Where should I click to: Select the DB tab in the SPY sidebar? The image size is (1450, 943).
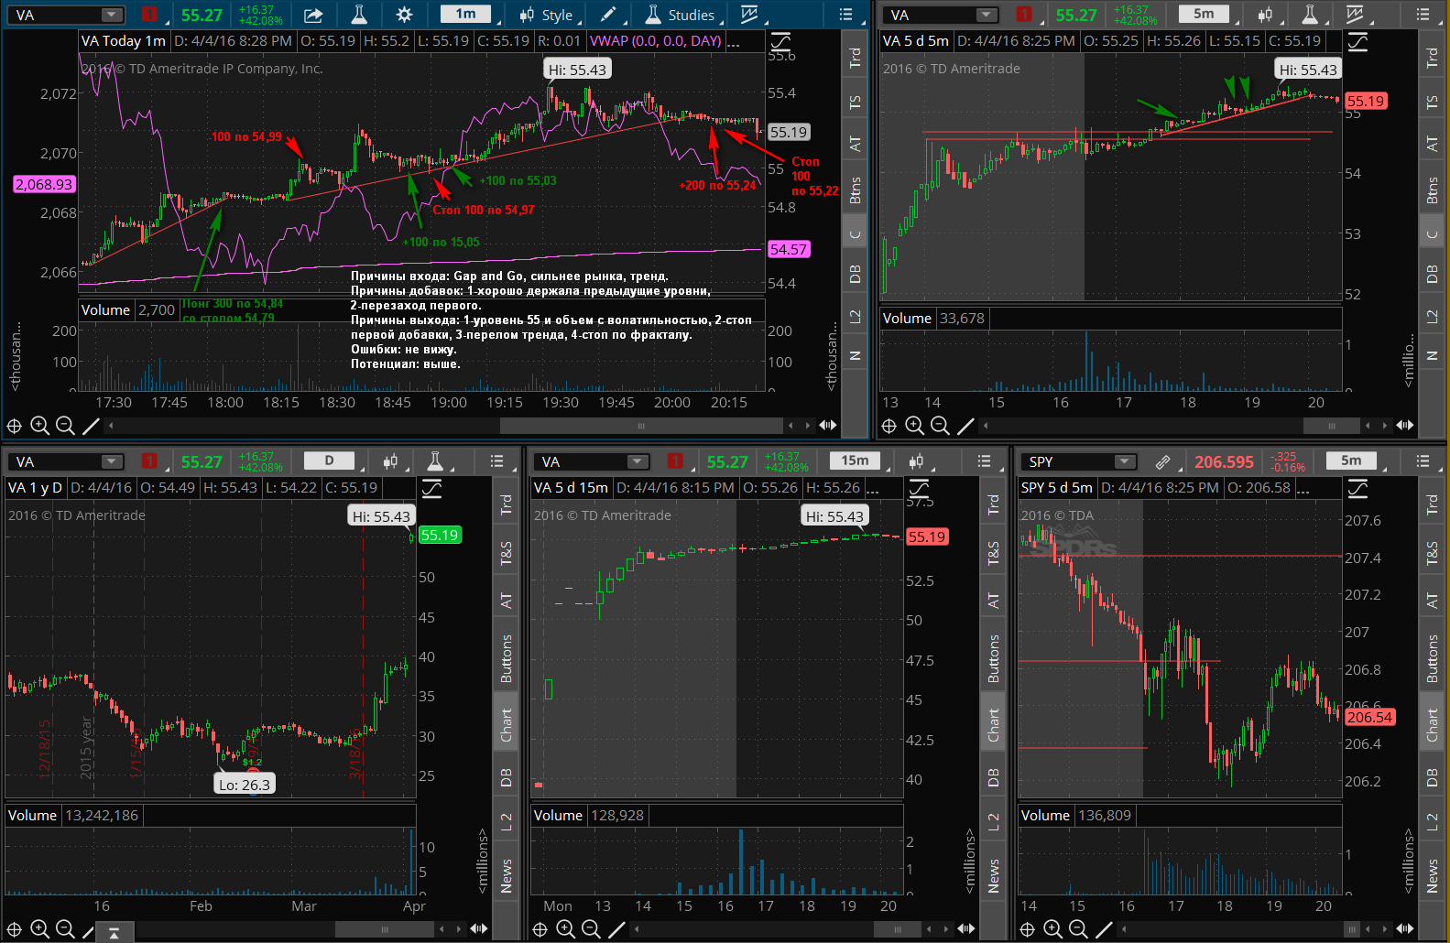[x=1432, y=777]
